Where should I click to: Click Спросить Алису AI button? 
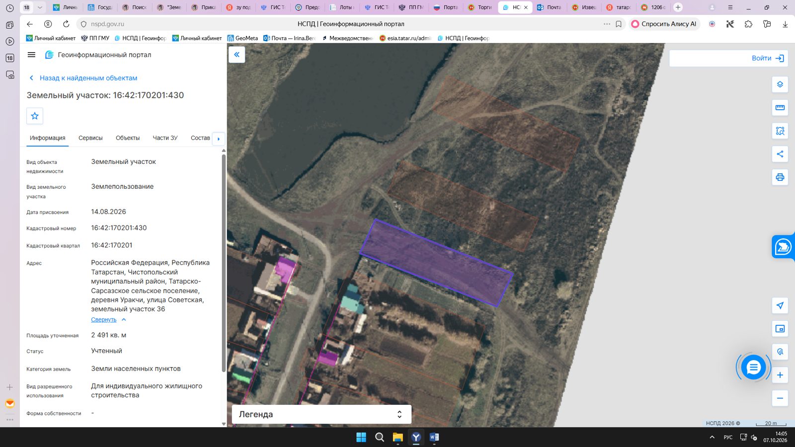pos(664,24)
